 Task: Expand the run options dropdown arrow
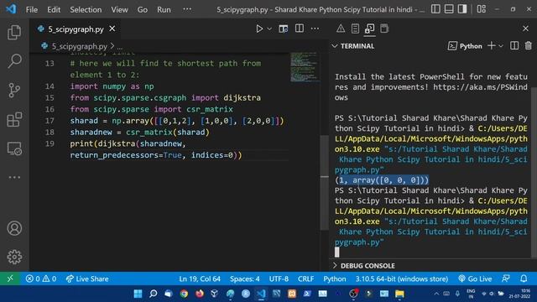pos(269,29)
